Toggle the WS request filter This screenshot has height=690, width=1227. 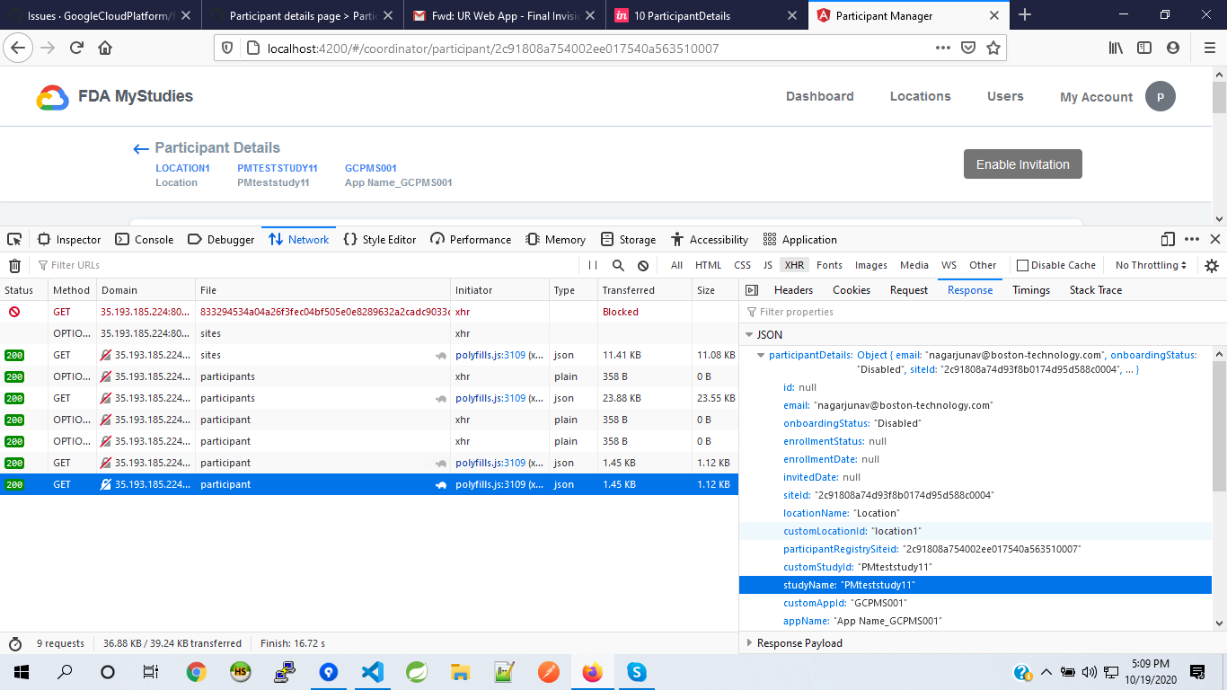pyautogui.click(x=949, y=265)
